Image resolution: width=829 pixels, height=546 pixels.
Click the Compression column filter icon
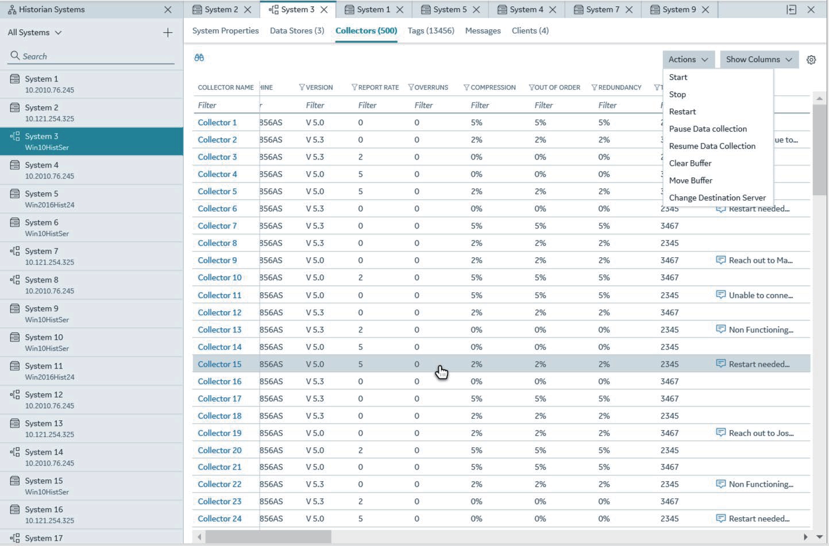pyautogui.click(x=466, y=87)
